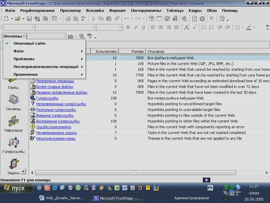Toggle Bold formatting button
This screenshot has height=203, width=270.
tap(128, 27)
